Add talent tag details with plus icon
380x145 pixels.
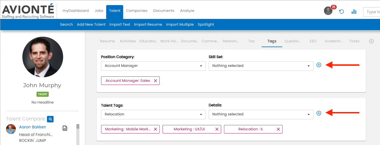319,113
